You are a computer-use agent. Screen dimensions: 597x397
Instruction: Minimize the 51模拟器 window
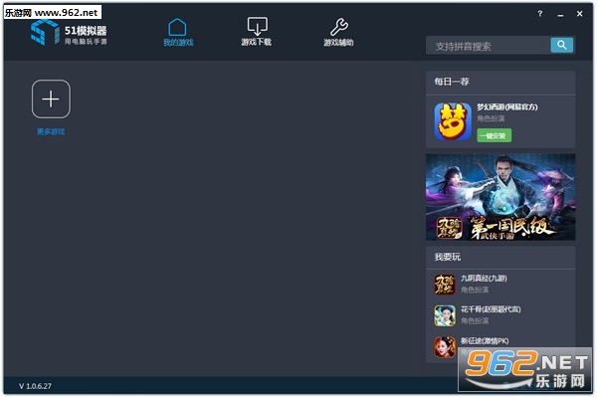pos(560,15)
